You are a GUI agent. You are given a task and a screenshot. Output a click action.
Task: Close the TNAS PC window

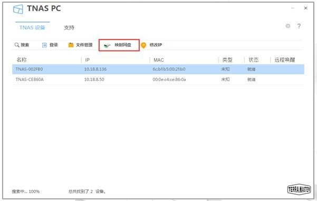(x=306, y=8)
